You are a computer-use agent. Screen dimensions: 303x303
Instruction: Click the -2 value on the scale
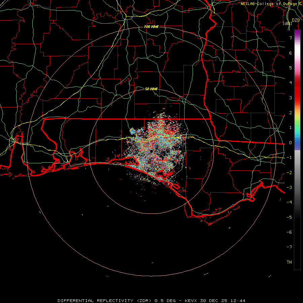[x=289, y=173]
